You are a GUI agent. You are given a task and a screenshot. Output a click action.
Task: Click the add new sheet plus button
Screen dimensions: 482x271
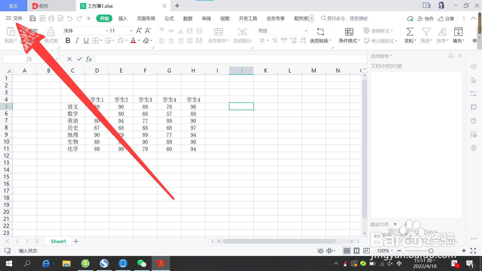point(76,241)
